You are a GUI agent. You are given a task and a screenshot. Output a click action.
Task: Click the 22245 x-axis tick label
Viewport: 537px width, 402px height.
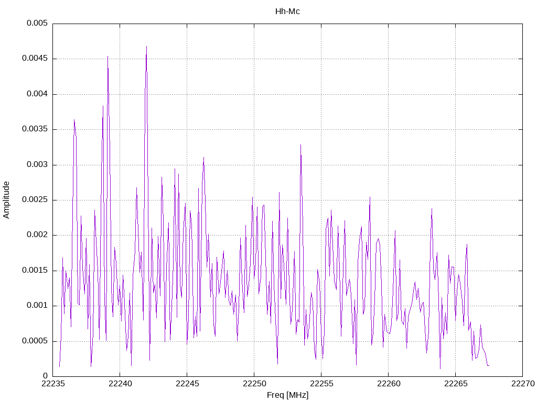click(x=187, y=384)
